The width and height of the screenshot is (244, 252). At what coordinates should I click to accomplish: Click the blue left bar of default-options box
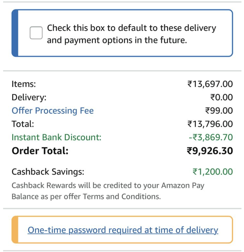click(x=15, y=33)
